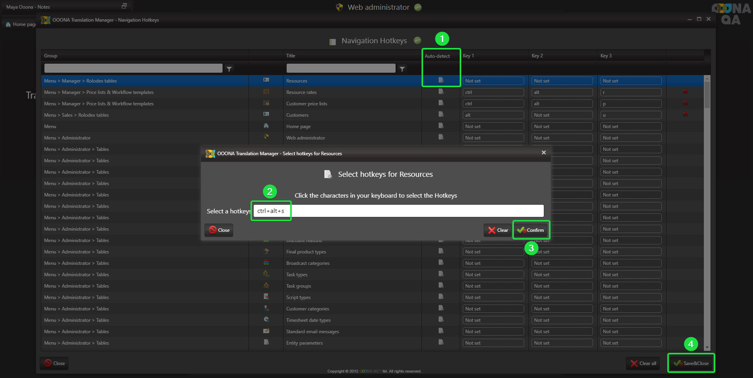Click Close button in Select hotkeys dialog
Image resolution: width=753 pixels, height=378 pixels.
pos(219,230)
